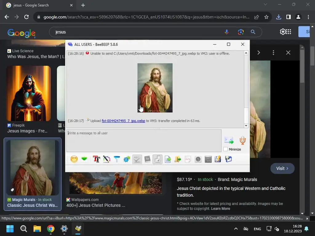Open the Google apps grid
This screenshot has width=315, height=236.
click(289, 32)
